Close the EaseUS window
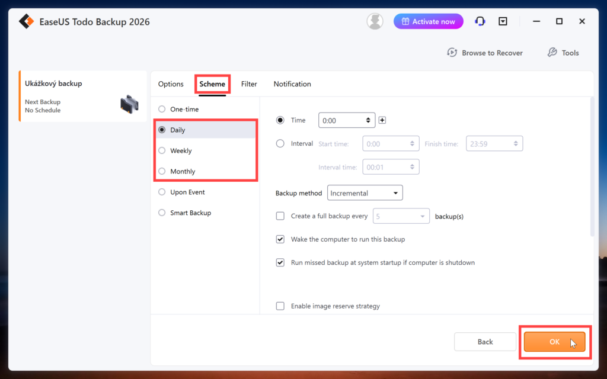607x379 pixels. (x=582, y=21)
